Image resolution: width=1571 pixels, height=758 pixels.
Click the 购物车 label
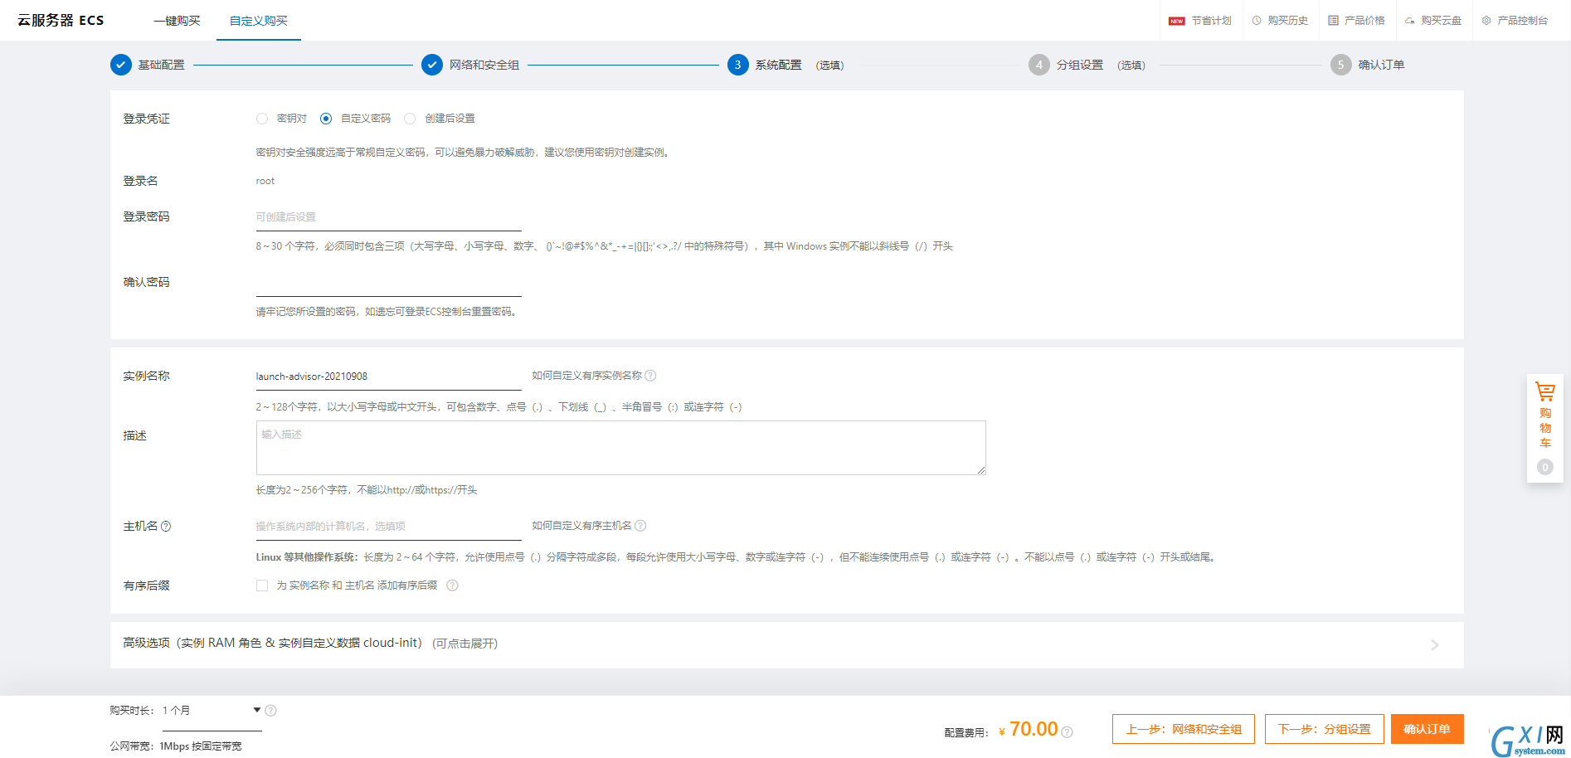click(1545, 428)
